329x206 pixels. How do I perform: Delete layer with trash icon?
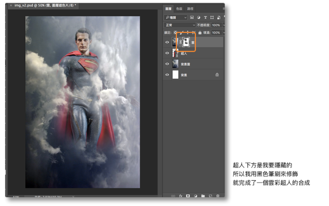(x=217, y=196)
